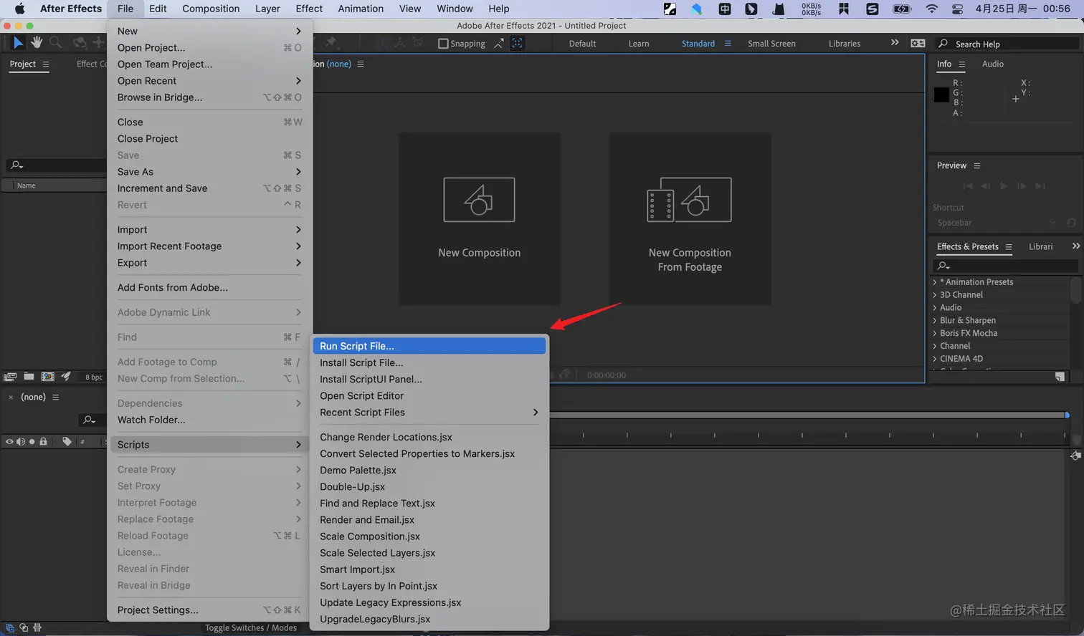The height and width of the screenshot is (636, 1084).
Task: Click the Next Frame preview button
Action: coord(1022,186)
